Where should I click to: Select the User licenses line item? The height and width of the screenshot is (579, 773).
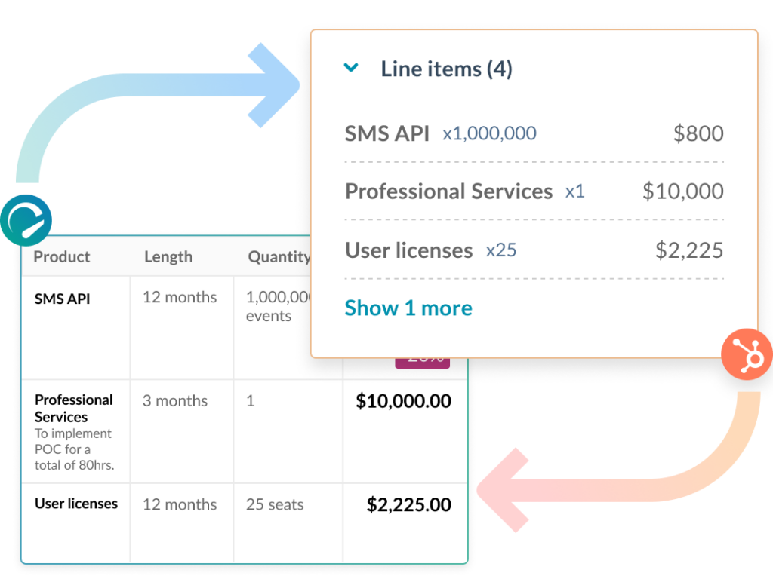tap(408, 250)
